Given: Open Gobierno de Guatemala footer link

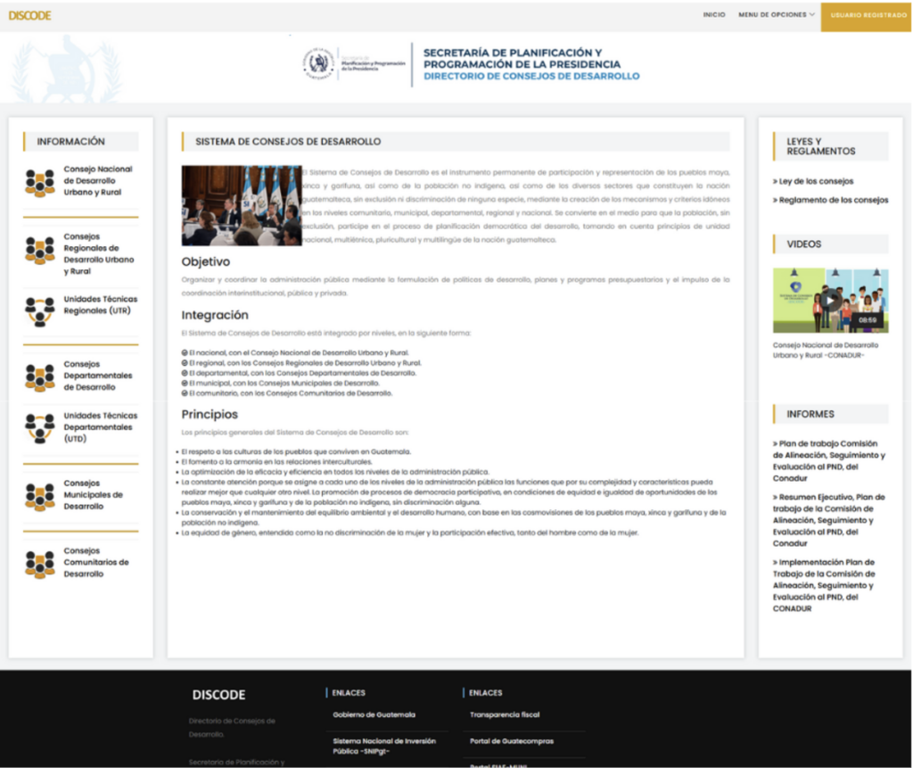Looking at the screenshot, I should click(374, 715).
